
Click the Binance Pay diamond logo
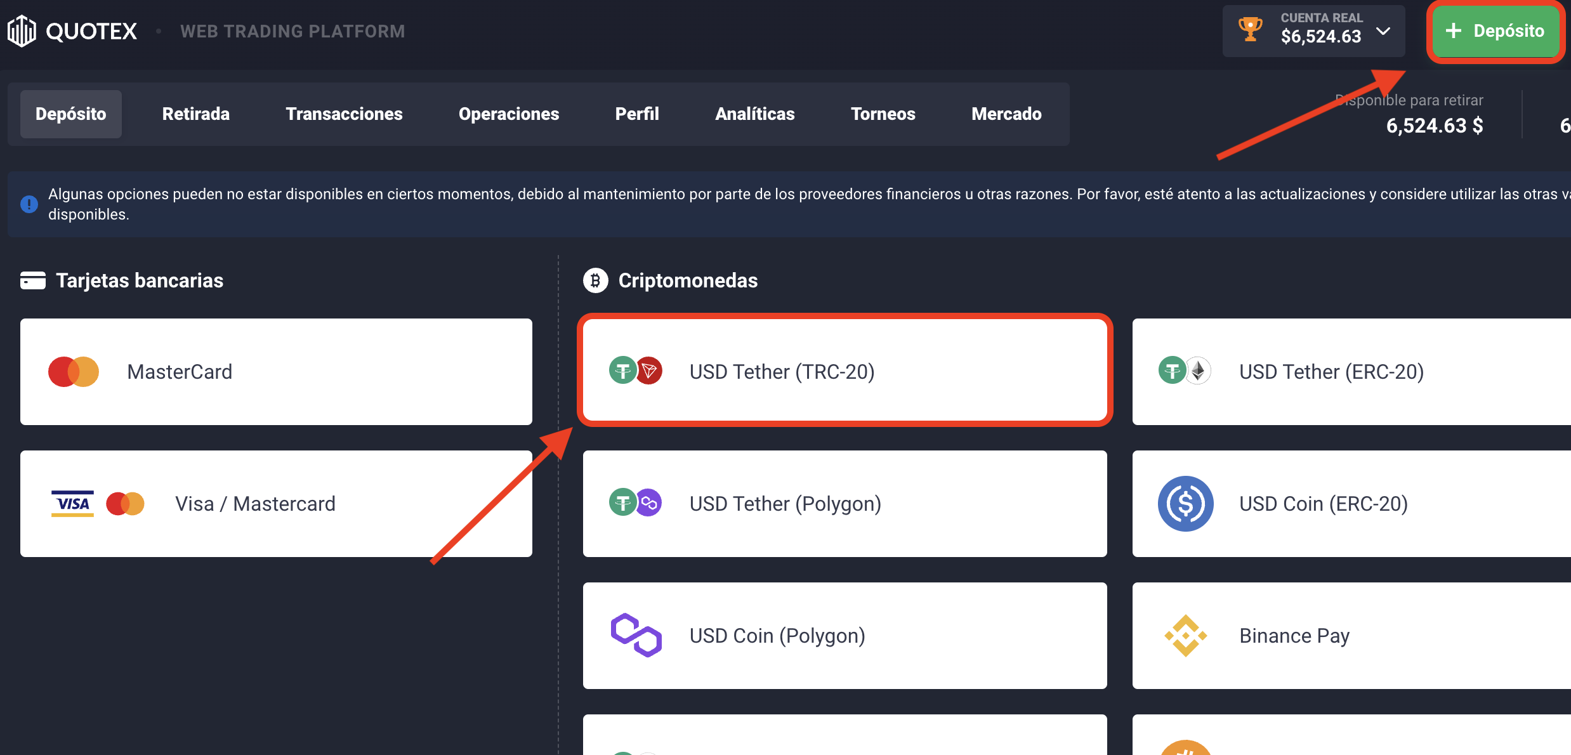click(1185, 636)
